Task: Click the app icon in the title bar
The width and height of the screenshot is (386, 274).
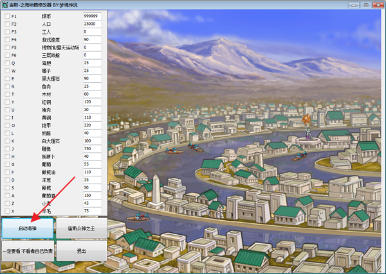Action: [x=5, y=4]
